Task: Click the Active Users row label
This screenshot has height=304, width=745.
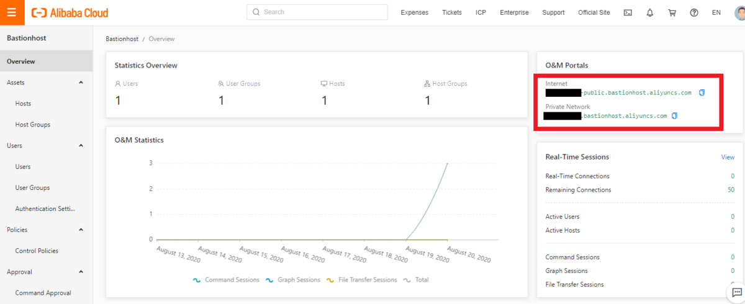Action: click(562, 217)
